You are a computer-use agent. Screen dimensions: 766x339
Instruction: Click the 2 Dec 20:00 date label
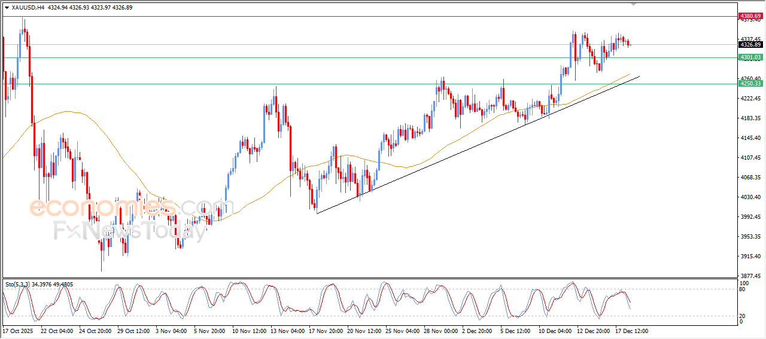point(478,331)
